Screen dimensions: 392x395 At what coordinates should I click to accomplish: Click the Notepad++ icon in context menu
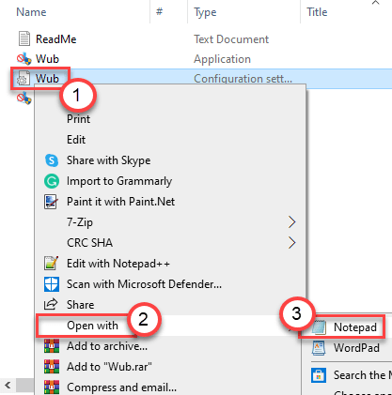tap(51, 263)
